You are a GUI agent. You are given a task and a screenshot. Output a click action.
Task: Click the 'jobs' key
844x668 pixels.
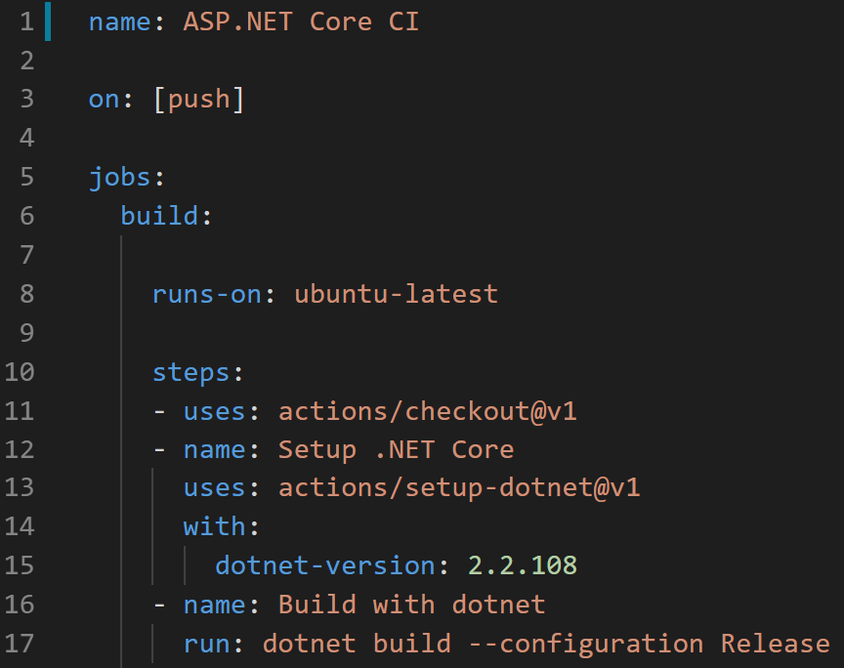[119, 178]
